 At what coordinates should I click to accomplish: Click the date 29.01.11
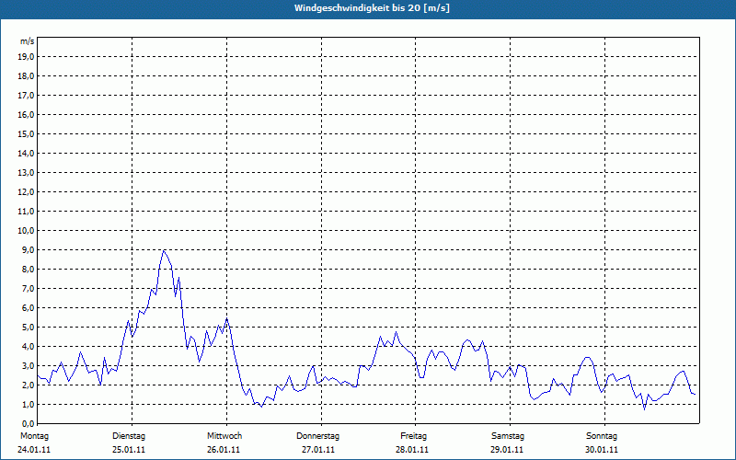[x=507, y=450]
